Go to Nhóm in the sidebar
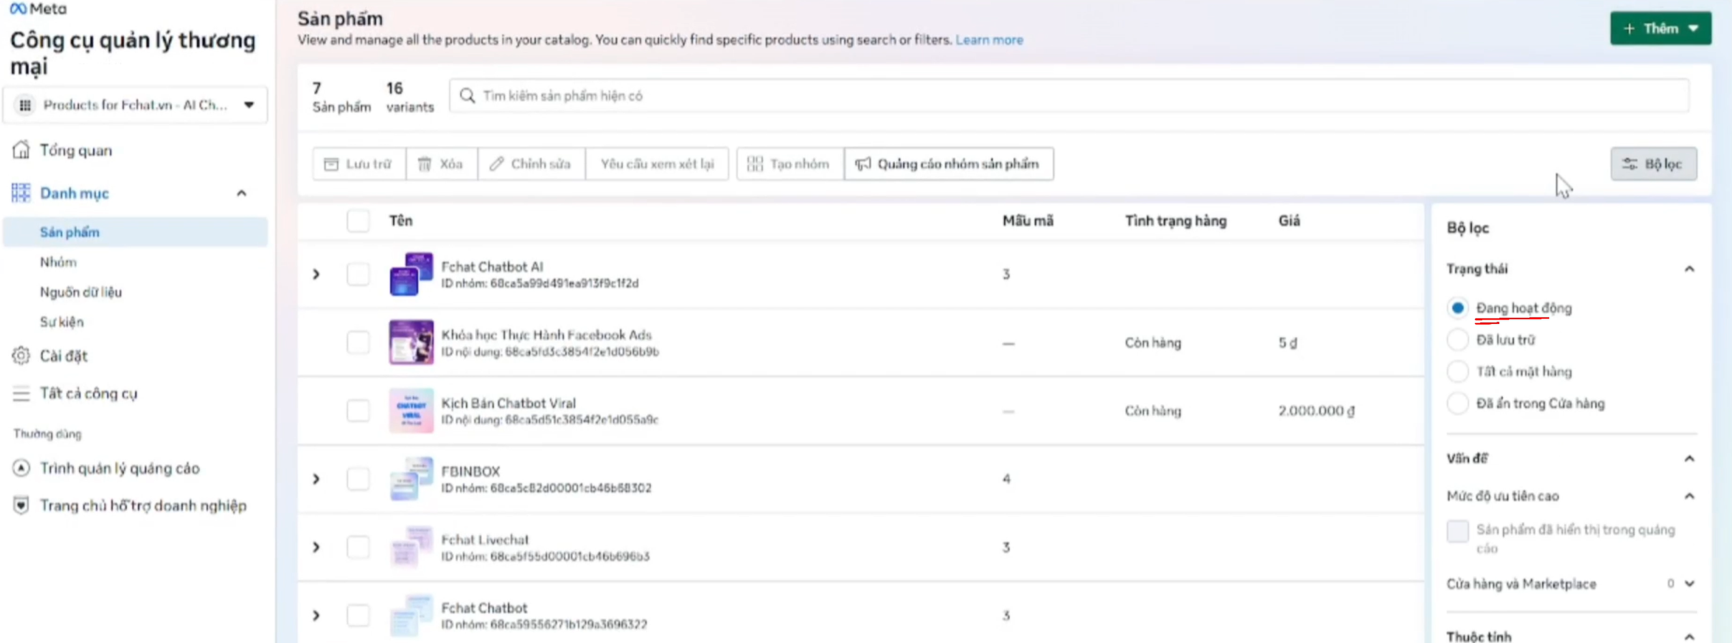1732x643 pixels. click(x=59, y=262)
